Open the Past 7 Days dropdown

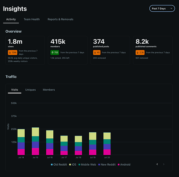click(x=162, y=9)
